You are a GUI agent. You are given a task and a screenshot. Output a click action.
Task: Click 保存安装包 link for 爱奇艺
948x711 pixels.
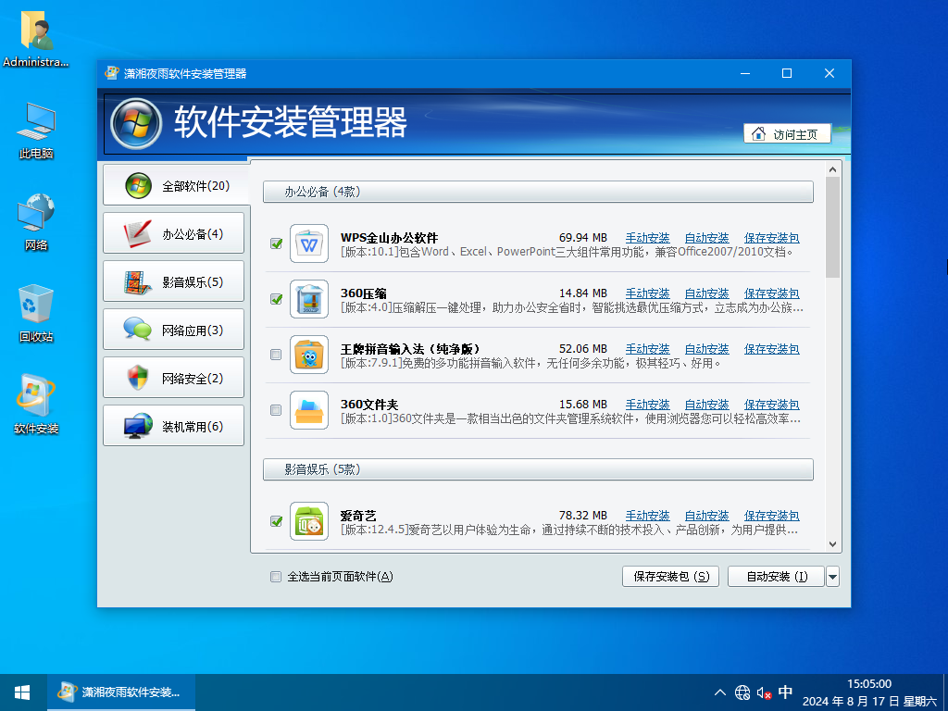click(x=771, y=516)
